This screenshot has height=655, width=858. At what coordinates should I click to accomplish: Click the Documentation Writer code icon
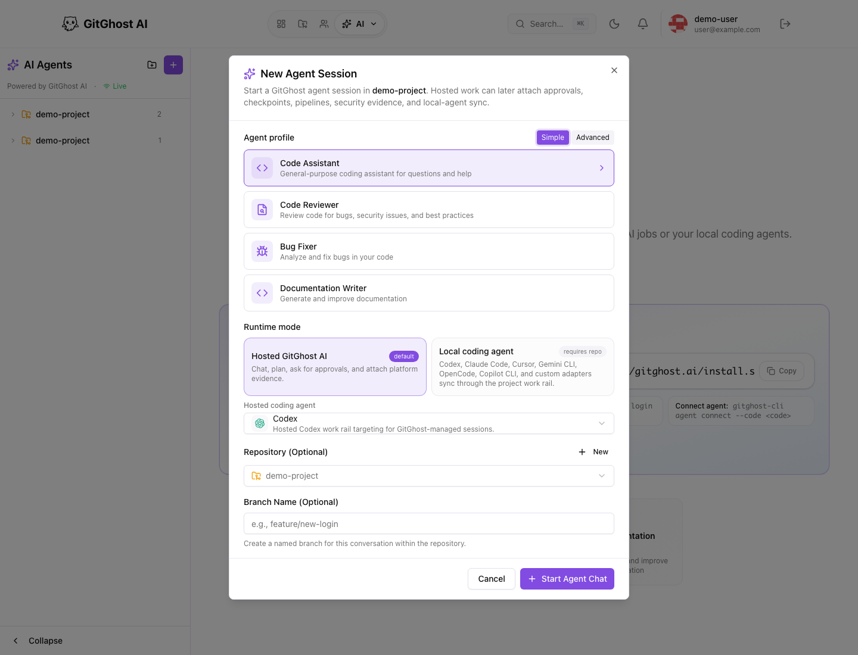click(262, 293)
